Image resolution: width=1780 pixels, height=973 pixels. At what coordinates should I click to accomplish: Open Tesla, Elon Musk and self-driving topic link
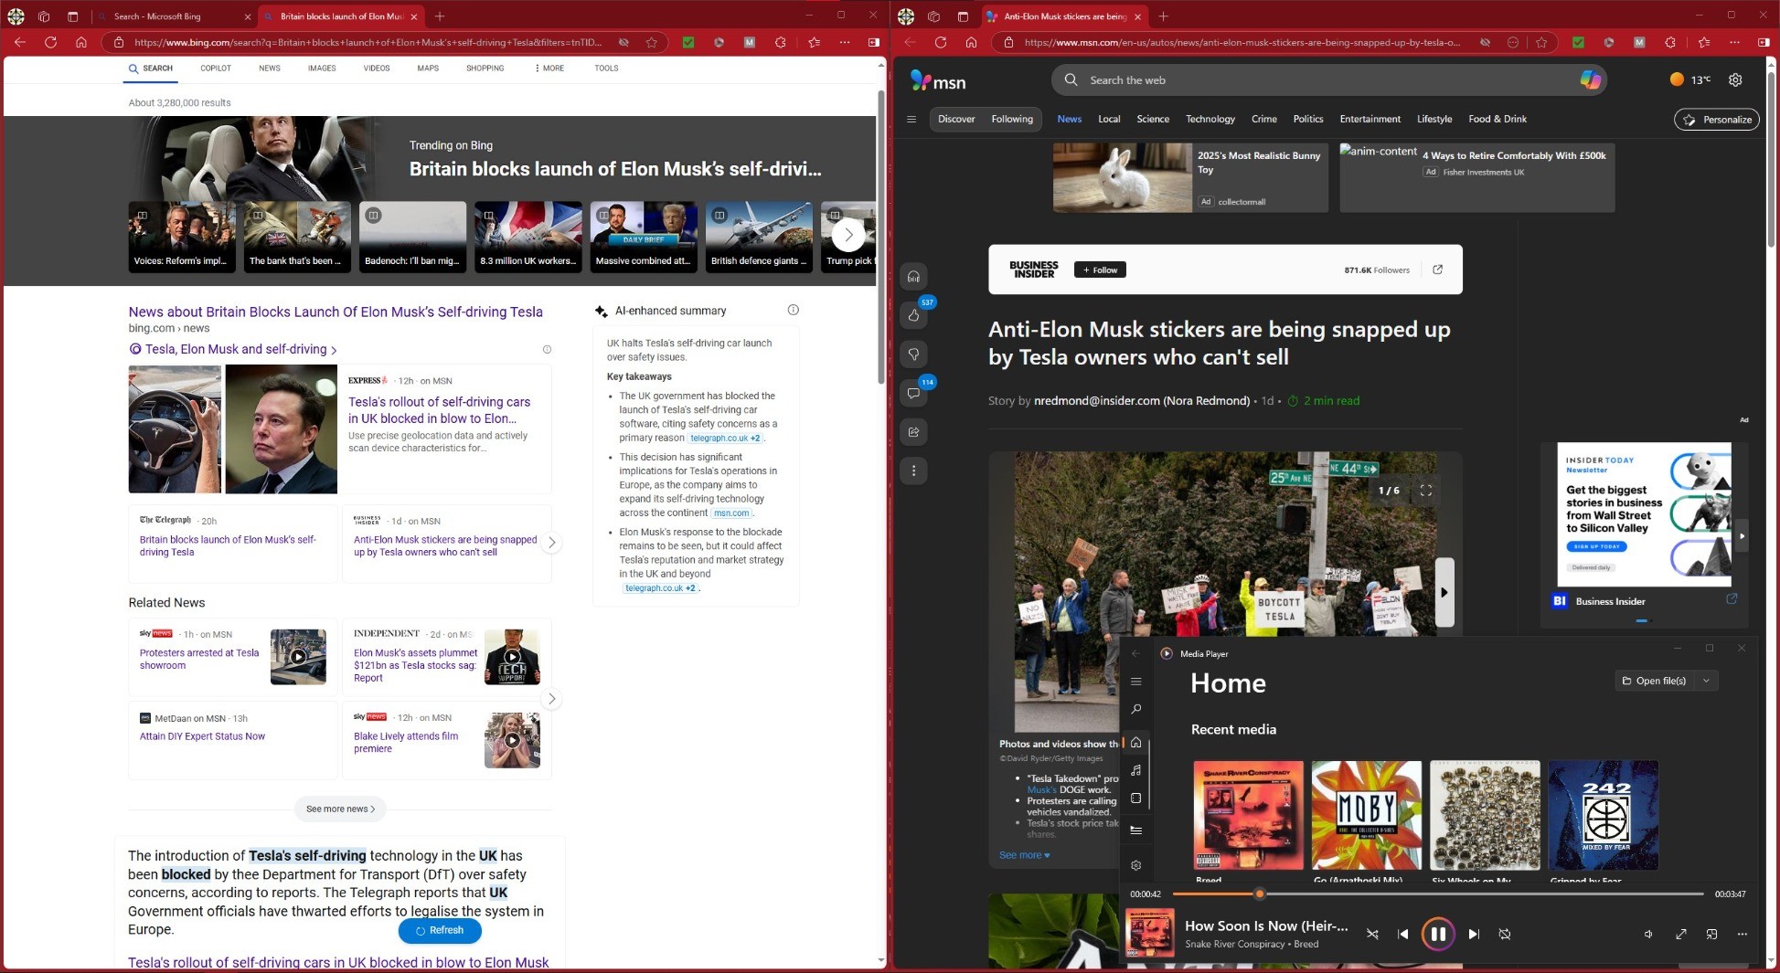click(235, 349)
